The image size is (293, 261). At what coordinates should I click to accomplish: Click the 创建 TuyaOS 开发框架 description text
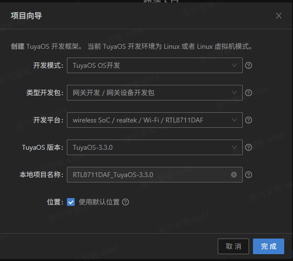[131, 46]
